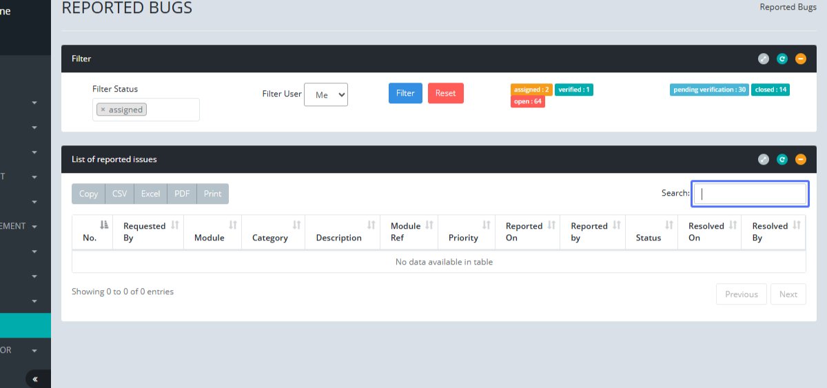Click the blue Filter button
Viewport: 827px width, 388px height.
pyautogui.click(x=405, y=93)
